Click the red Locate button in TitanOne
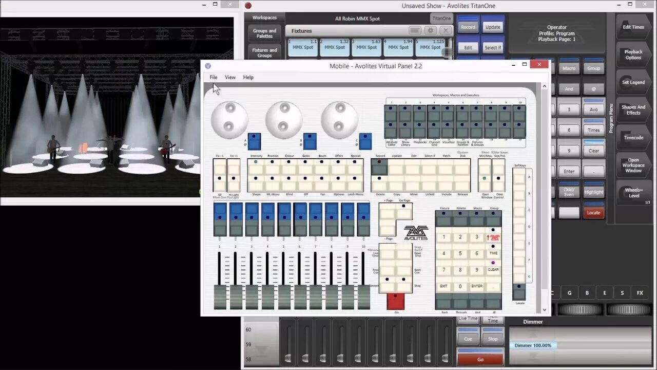This screenshot has width=657, height=370. (x=594, y=212)
